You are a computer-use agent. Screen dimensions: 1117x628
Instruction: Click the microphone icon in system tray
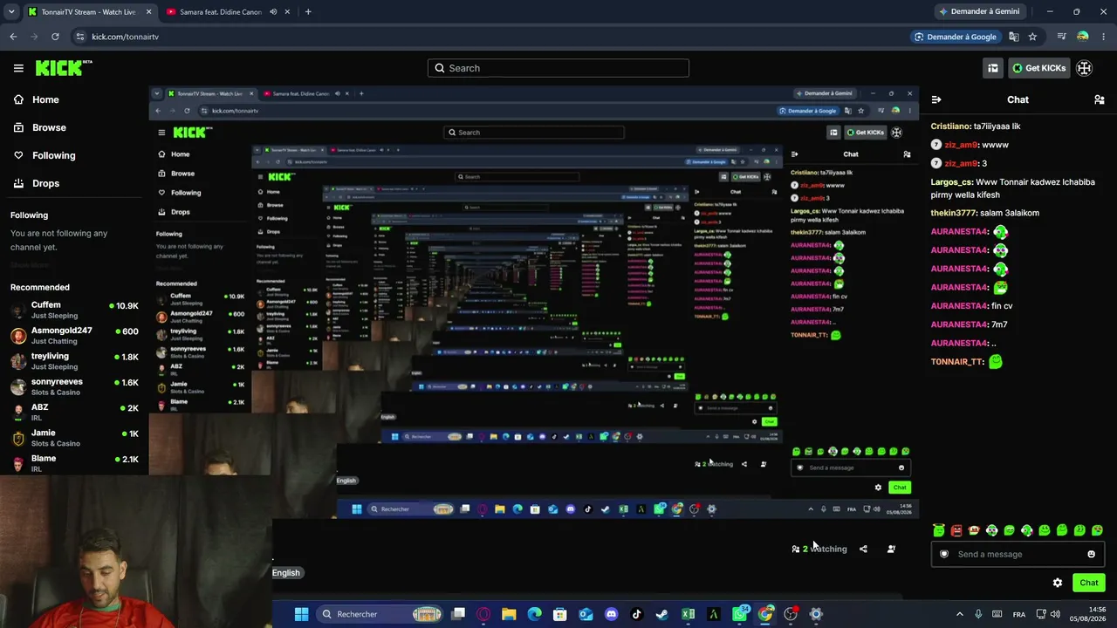coord(978,614)
